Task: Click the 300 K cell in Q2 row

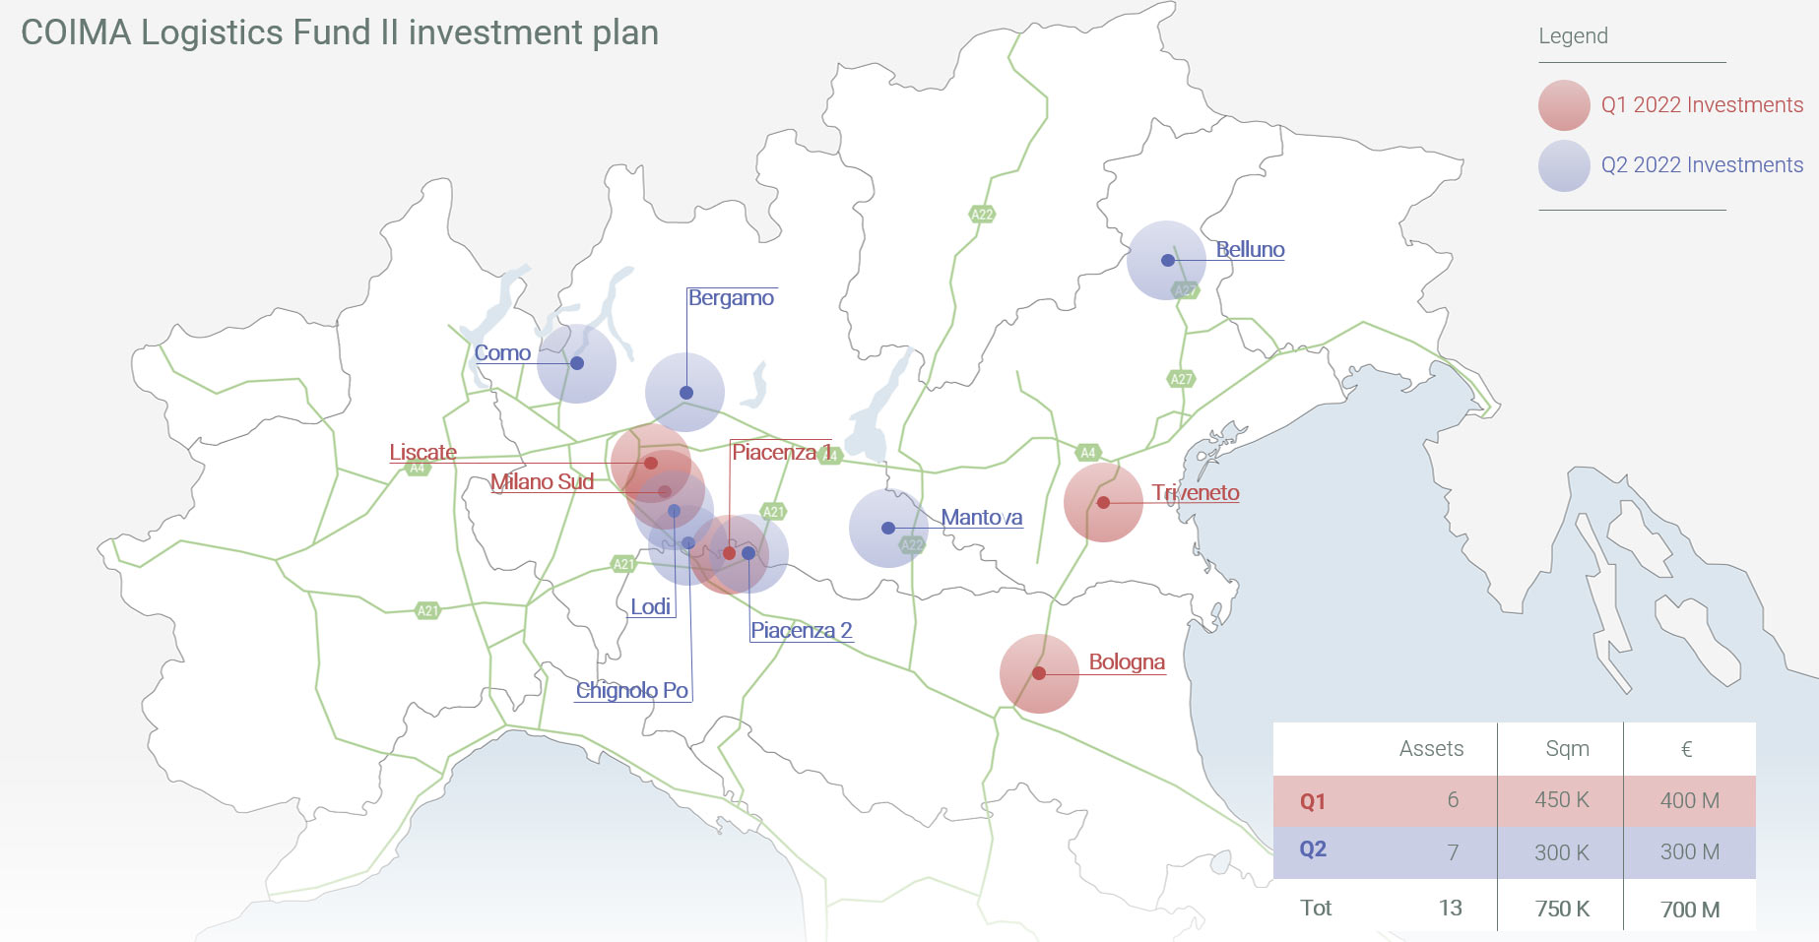Action: click(1562, 852)
